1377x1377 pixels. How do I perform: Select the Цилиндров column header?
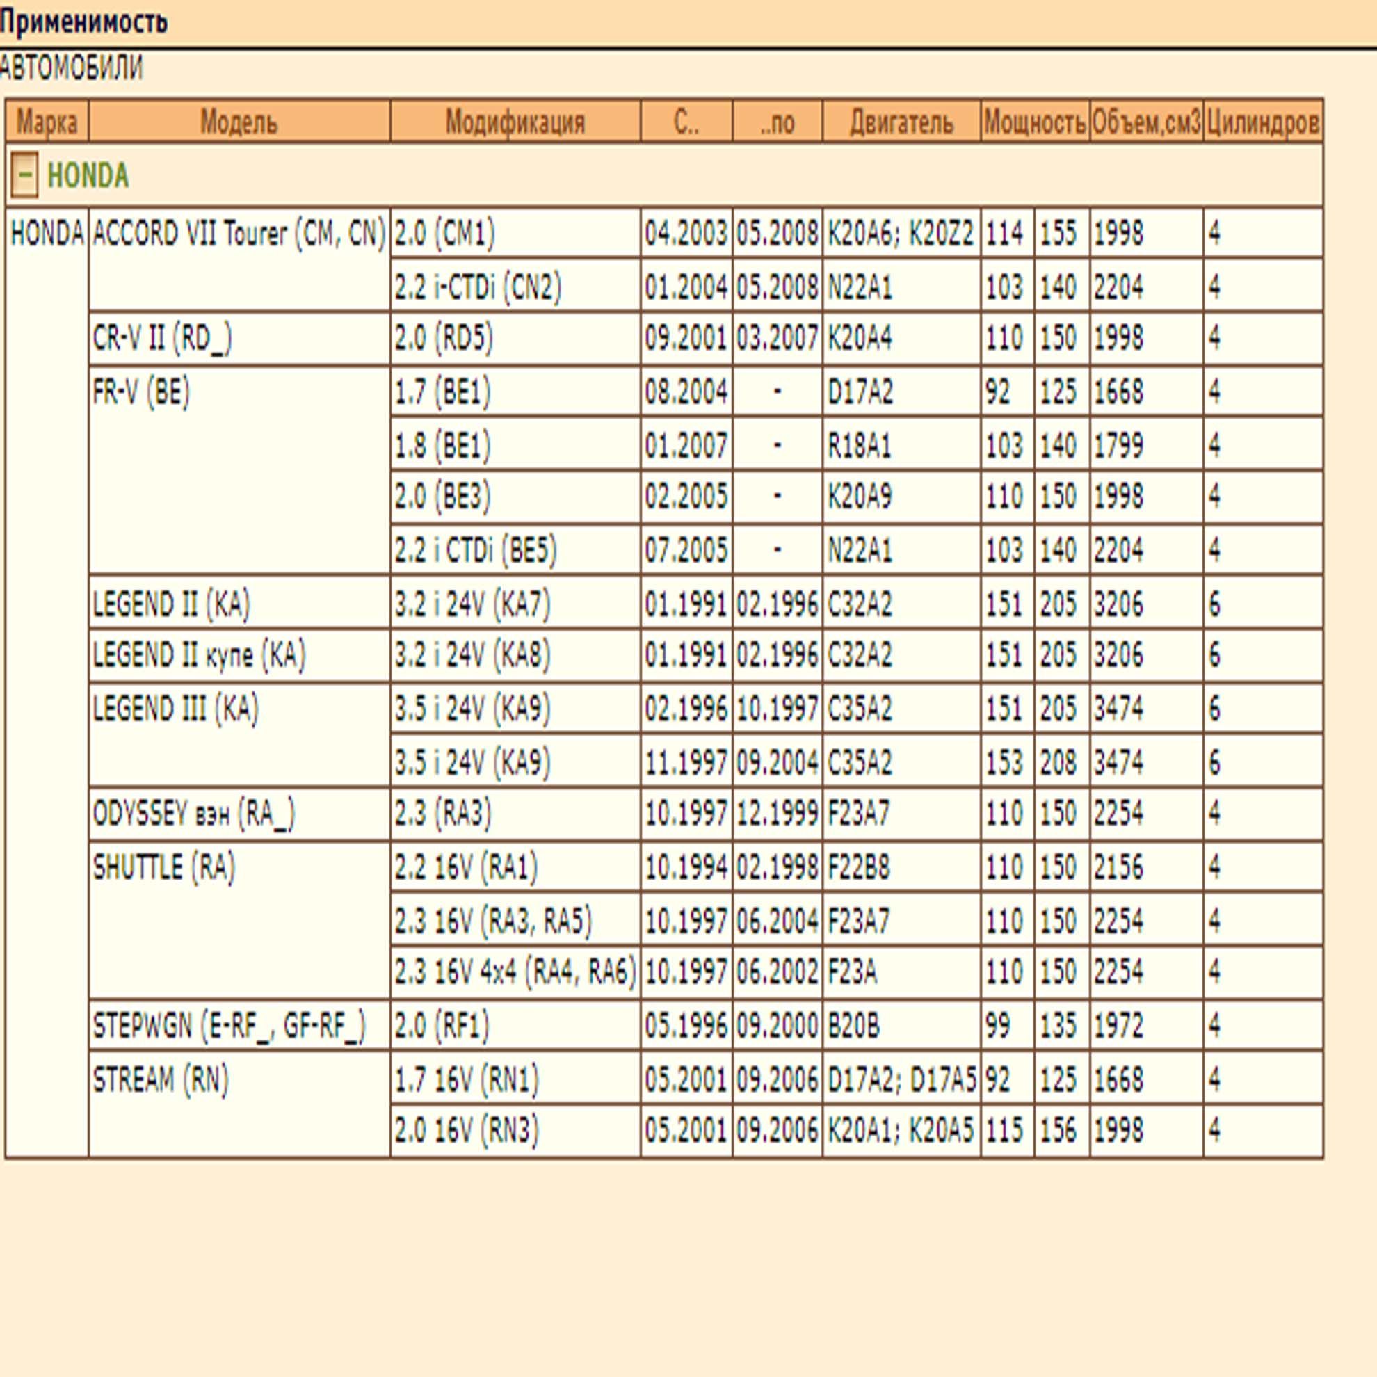tap(1263, 122)
